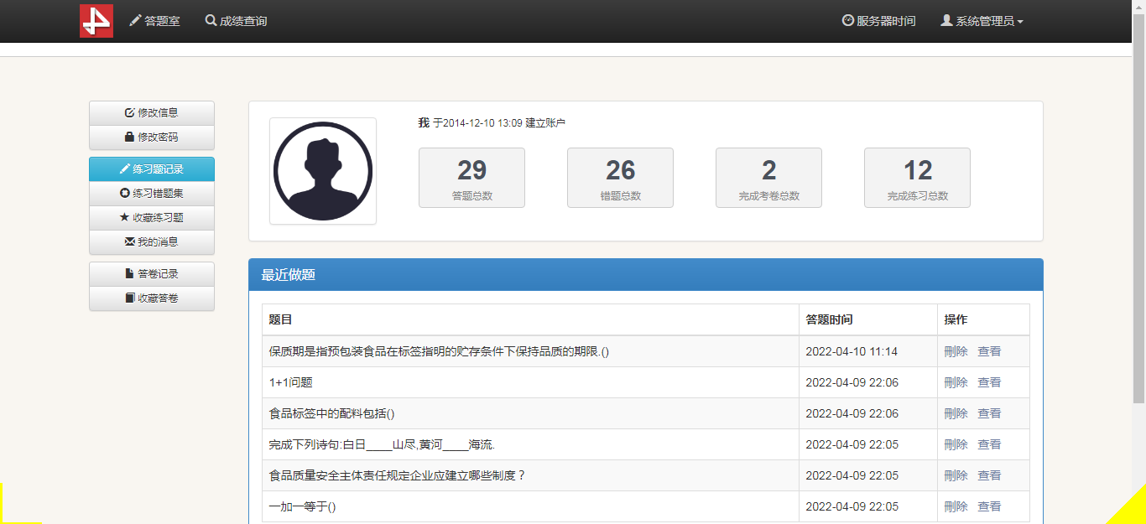Select the 练习题记录 sidebar tab
Screen dimensions: 1146x524
click(x=152, y=169)
